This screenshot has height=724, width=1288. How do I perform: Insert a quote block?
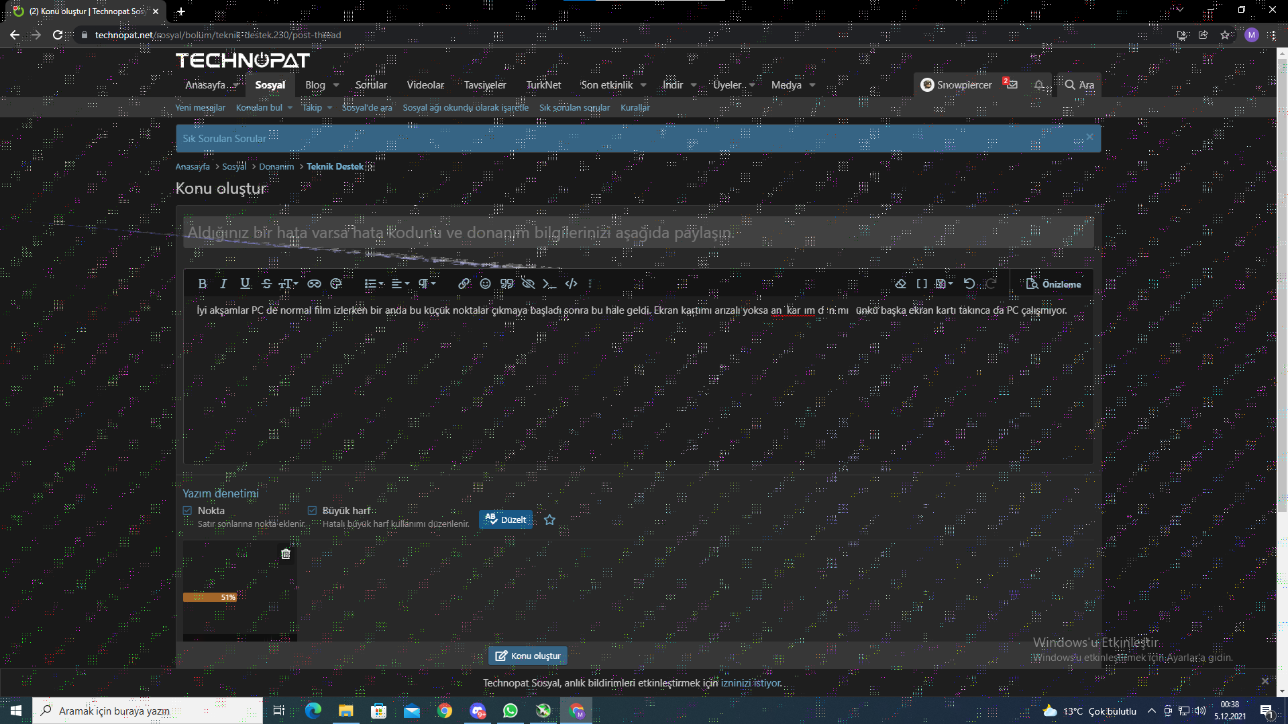click(506, 284)
